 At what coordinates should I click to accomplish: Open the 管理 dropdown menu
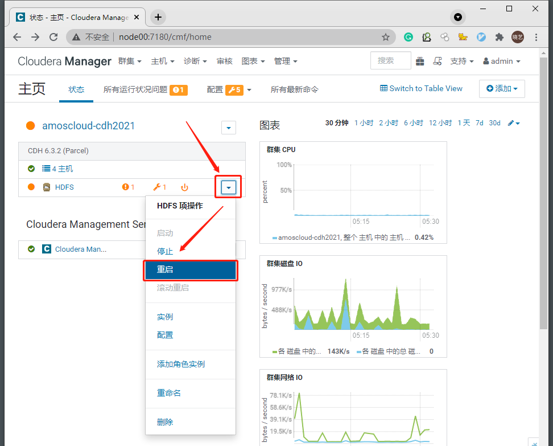point(286,62)
